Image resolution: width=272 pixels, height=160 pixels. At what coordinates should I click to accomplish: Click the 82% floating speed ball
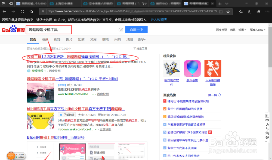11,155
